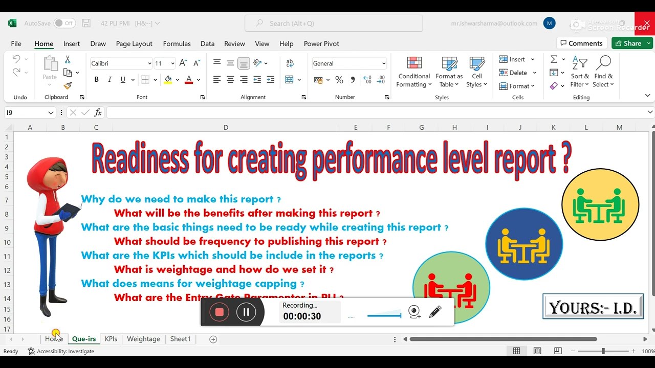Image resolution: width=655 pixels, height=368 pixels.
Task: Pause the recording with the pause button
Action: 246,312
